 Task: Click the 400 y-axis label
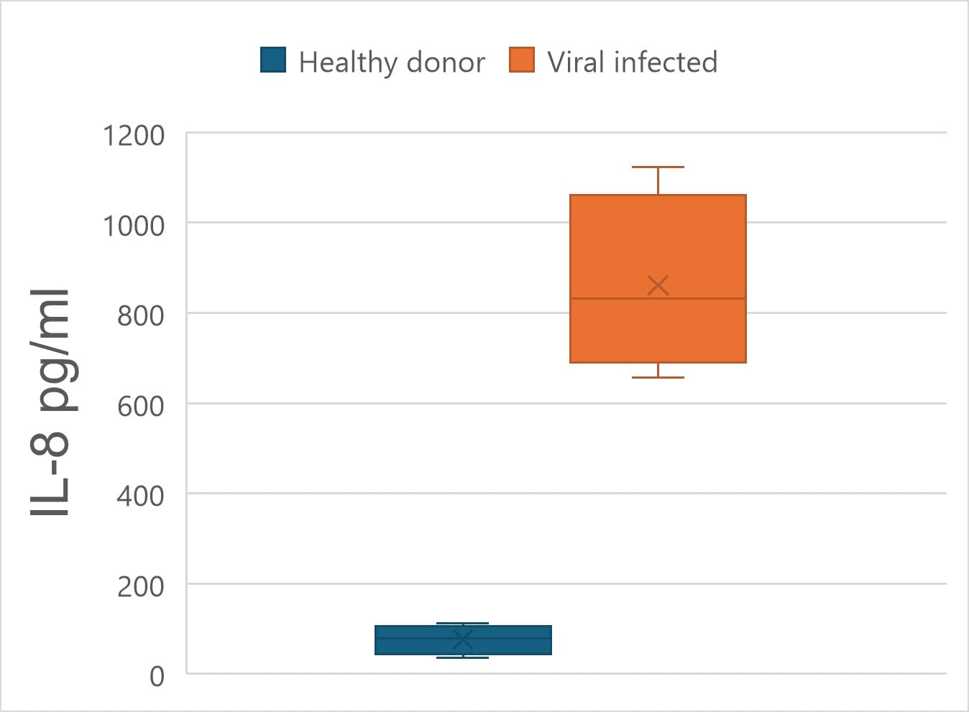(141, 496)
